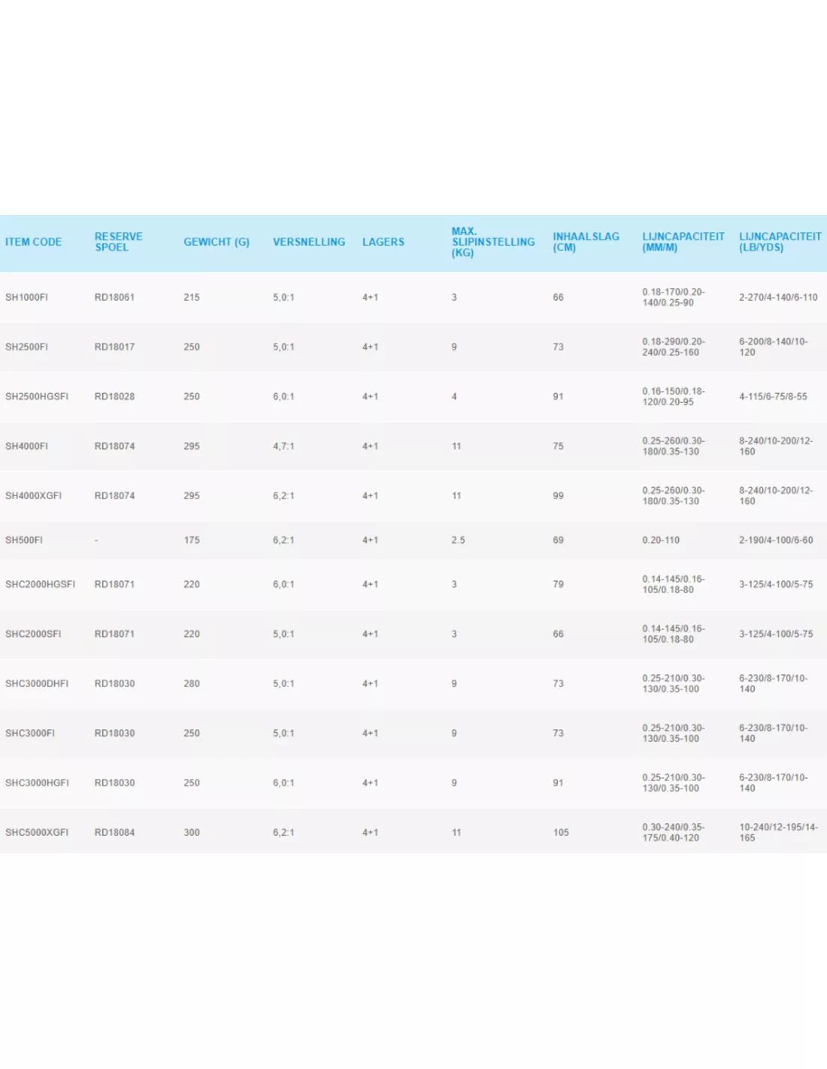827x1069 pixels.
Task: Click item code SH4000XGFI
Action: pyautogui.click(x=34, y=496)
